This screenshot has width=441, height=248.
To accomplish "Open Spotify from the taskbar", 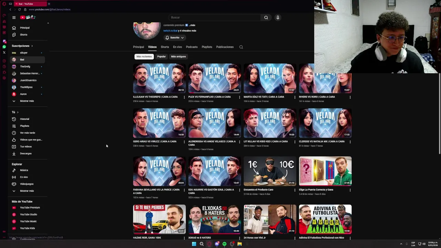I will pyautogui.click(x=224, y=244).
